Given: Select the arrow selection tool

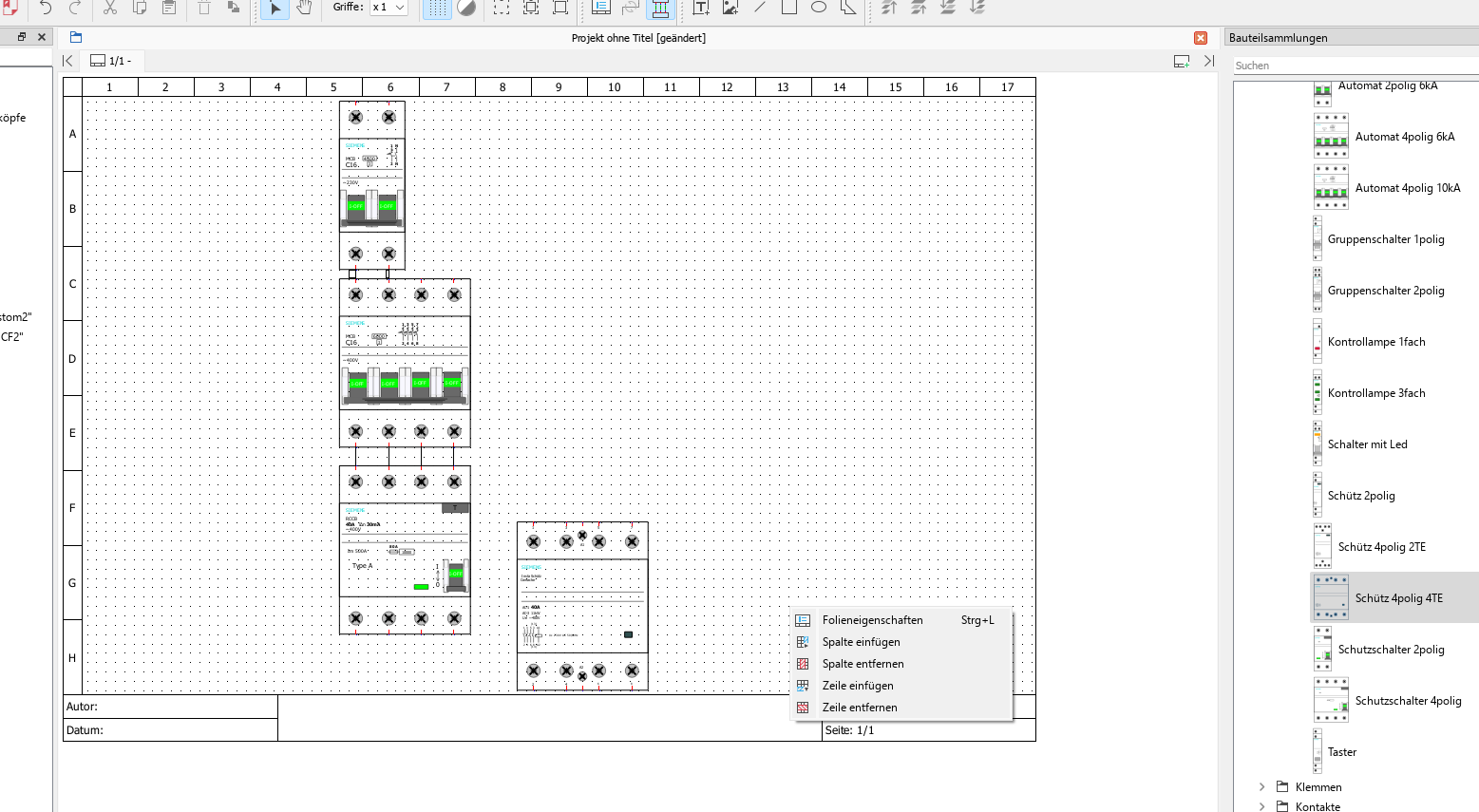Looking at the screenshot, I should (x=275, y=9).
